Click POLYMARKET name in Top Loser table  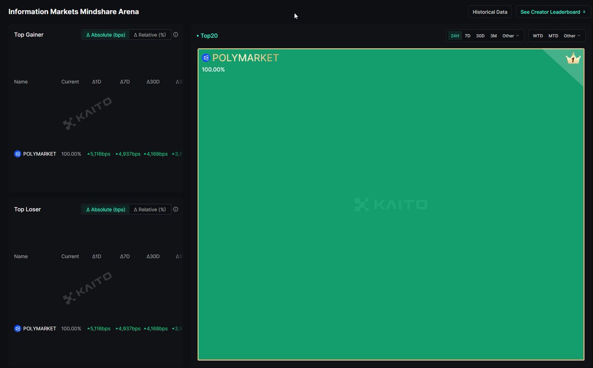click(40, 329)
